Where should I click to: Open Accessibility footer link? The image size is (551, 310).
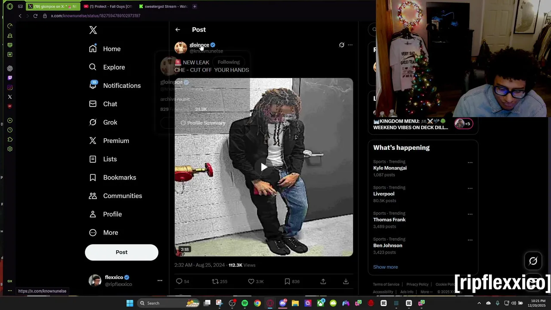coord(383,292)
